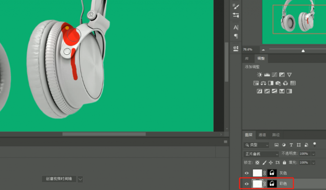Viewport: 326px width, 190px height.
Task: Add a Posterize adjustment
Action: 267,91
